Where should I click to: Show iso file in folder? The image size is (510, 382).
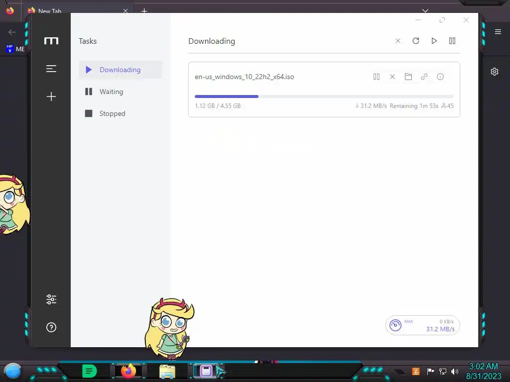[x=408, y=77]
